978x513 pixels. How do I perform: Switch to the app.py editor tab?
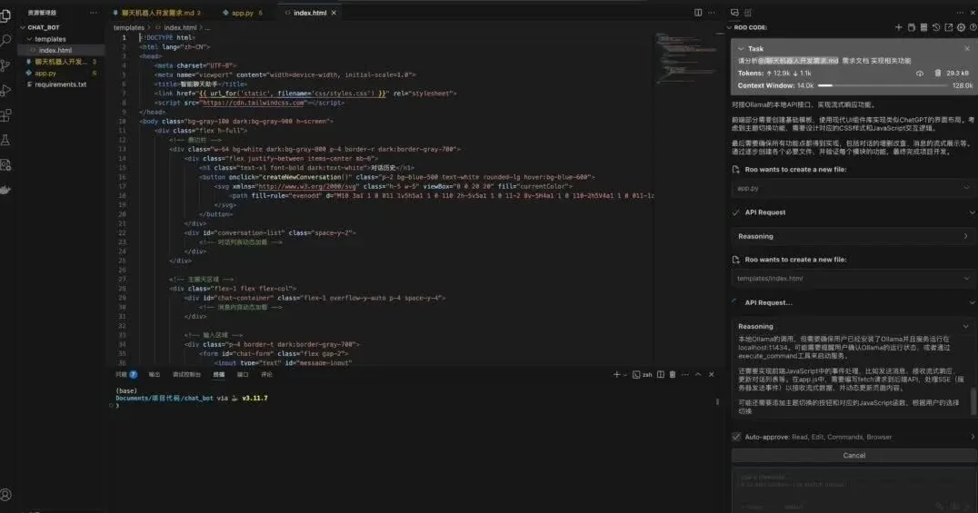(243, 13)
